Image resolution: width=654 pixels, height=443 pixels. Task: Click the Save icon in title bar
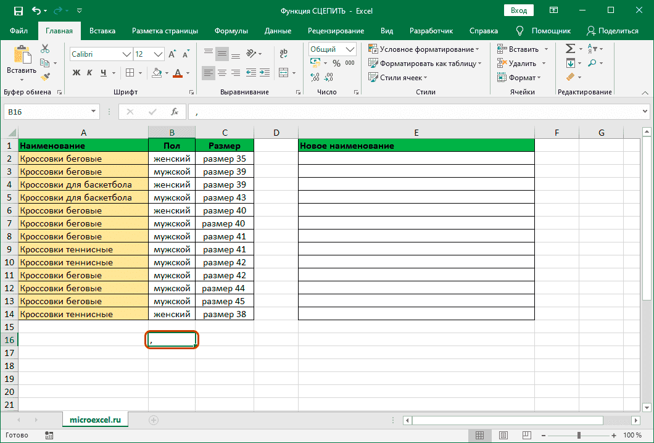click(18, 10)
